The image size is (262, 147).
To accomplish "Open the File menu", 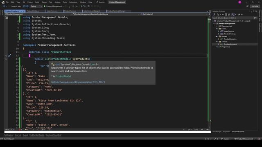I will [7, 2].
